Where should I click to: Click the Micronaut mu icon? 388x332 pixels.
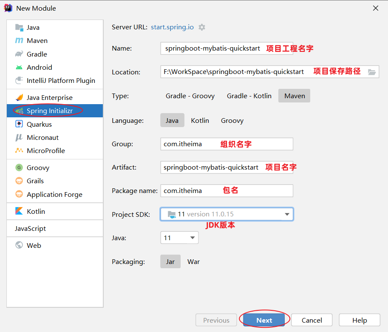click(19, 137)
